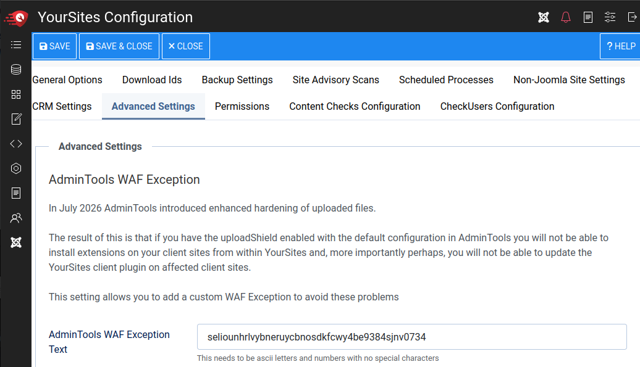Open the sliders settings icon in top bar
640x367 pixels.
610,17
